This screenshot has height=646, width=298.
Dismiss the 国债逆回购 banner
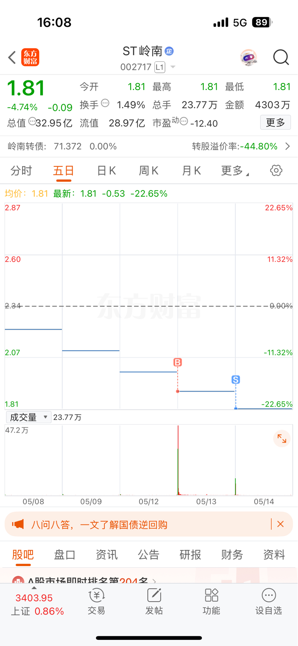pos(281,524)
